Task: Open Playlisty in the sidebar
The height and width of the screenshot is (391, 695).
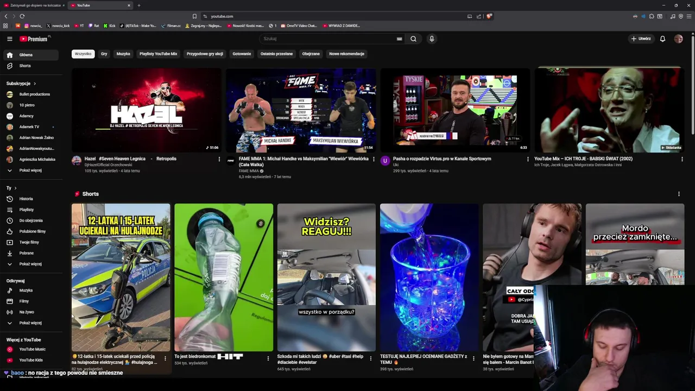Action: point(31,210)
